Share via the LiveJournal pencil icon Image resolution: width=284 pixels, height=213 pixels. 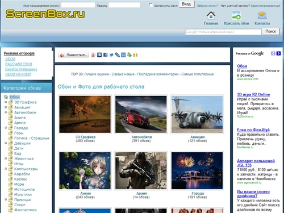tap(118, 55)
